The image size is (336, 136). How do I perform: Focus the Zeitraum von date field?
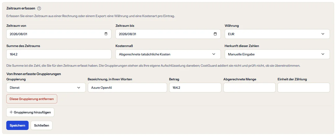pos(59,34)
